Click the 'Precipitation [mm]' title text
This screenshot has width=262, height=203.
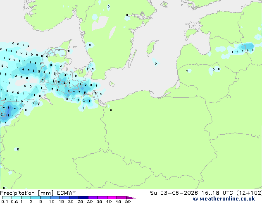(27, 193)
